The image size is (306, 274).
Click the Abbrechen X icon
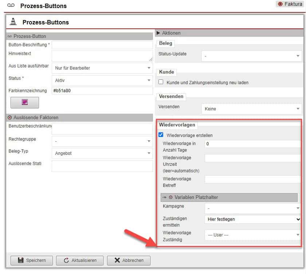click(x=117, y=260)
